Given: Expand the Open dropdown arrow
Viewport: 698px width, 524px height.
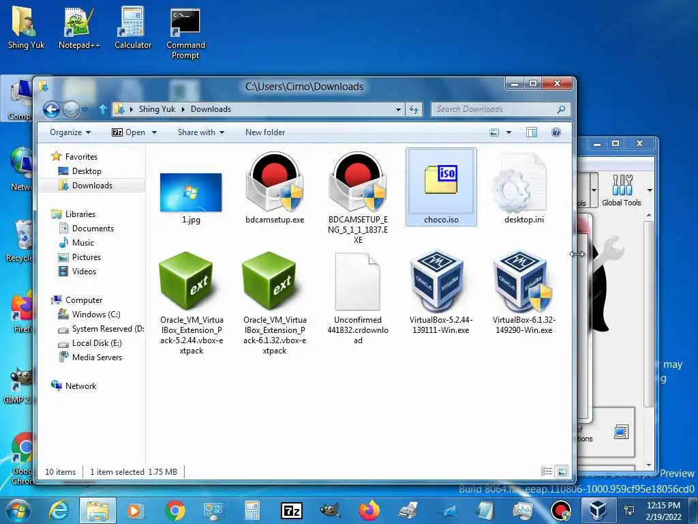Looking at the screenshot, I should [155, 132].
